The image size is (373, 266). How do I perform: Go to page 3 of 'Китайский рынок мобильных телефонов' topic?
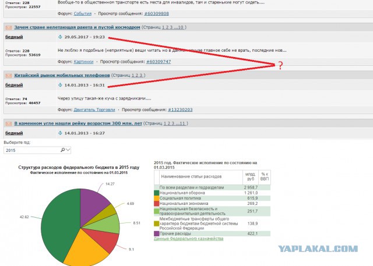[141, 75]
